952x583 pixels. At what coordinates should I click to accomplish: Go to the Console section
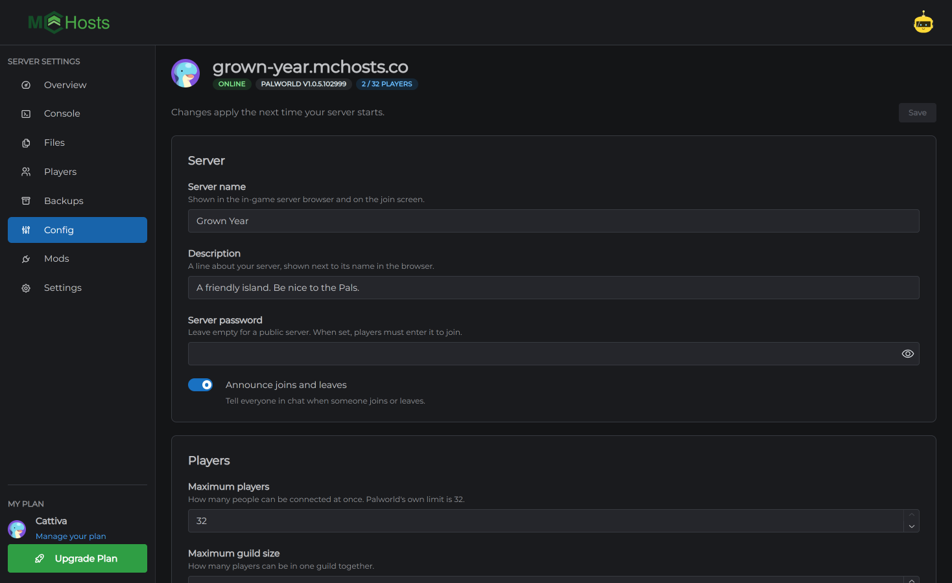click(x=77, y=113)
